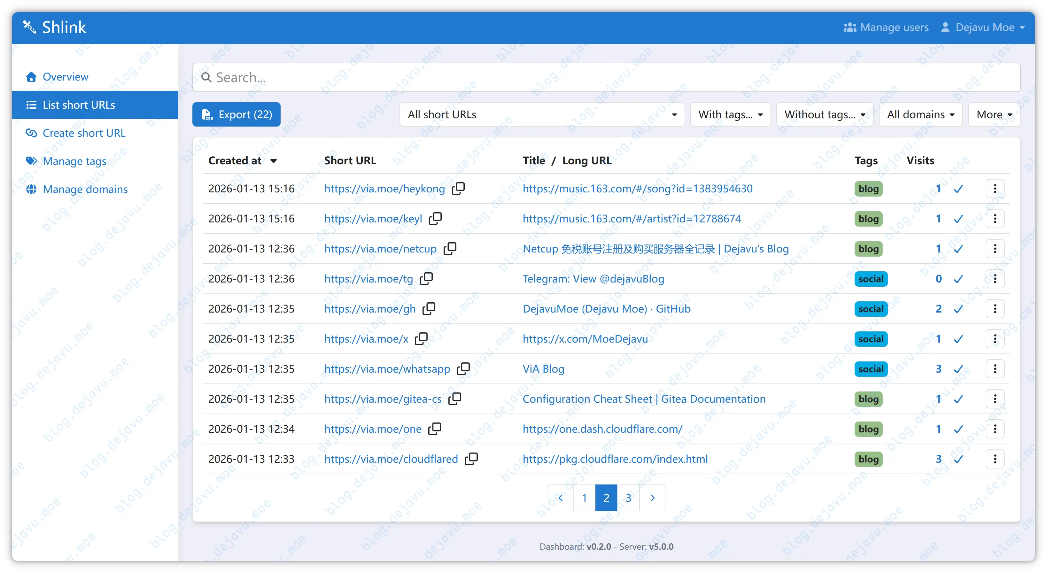Click the Manage users group icon
Screen dimensions: 1047x573
point(849,27)
